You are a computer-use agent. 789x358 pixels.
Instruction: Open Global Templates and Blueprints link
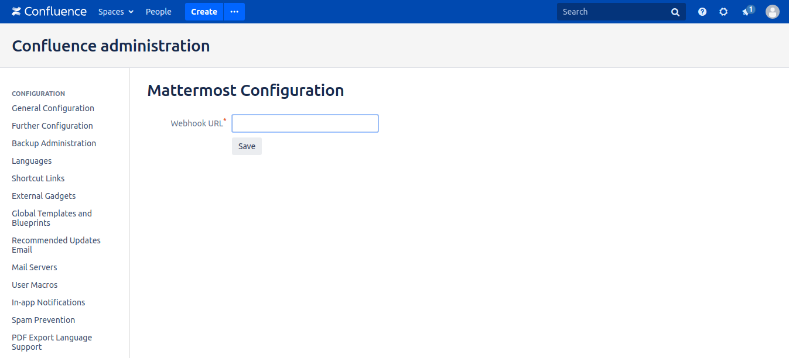tap(52, 218)
